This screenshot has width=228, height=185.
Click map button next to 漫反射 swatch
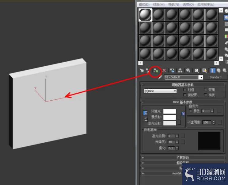click(x=179, y=117)
